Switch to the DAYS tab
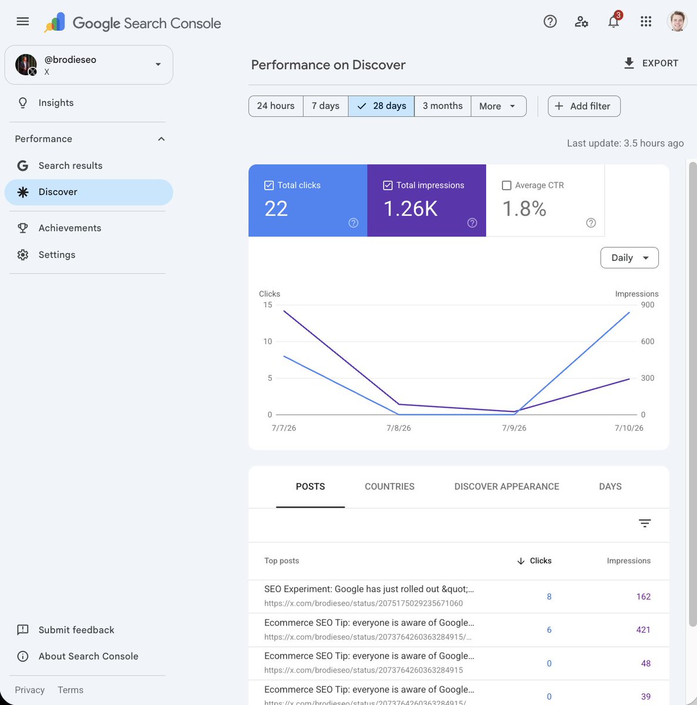This screenshot has width=697, height=705. 610,487
